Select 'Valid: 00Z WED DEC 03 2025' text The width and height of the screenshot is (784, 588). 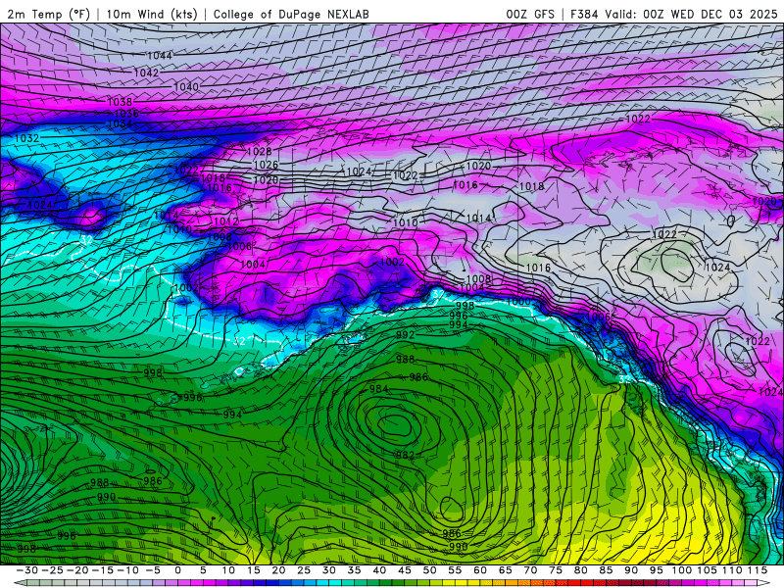(x=691, y=14)
